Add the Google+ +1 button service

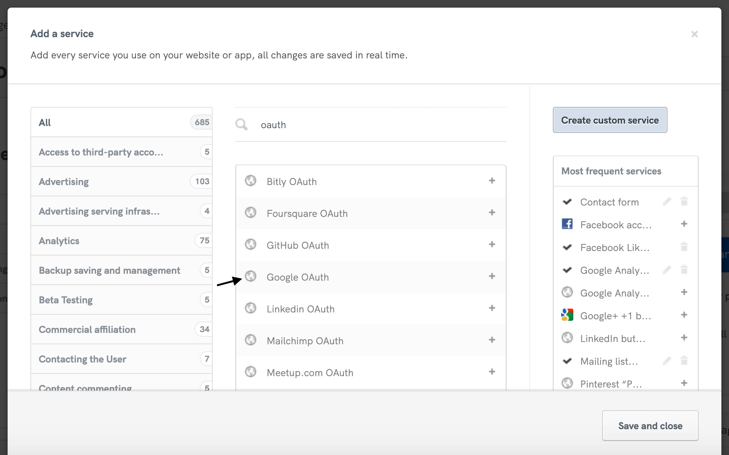click(x=684, y=315)
